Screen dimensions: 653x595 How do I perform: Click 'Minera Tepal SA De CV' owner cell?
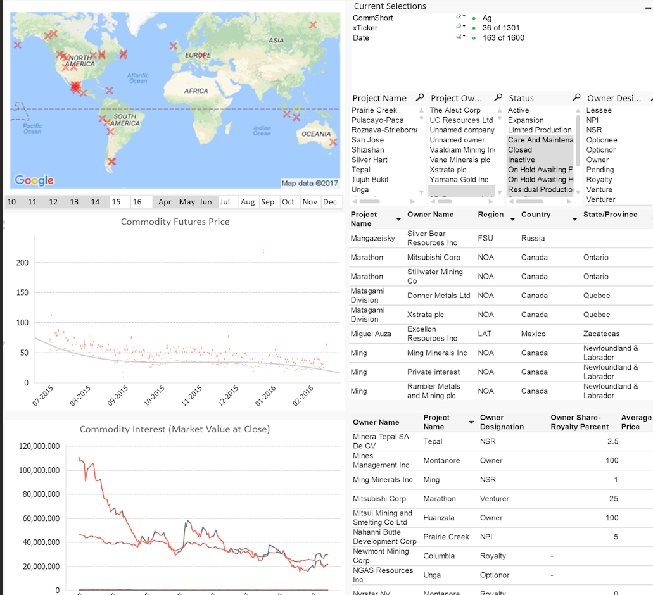tap(381, 441)
